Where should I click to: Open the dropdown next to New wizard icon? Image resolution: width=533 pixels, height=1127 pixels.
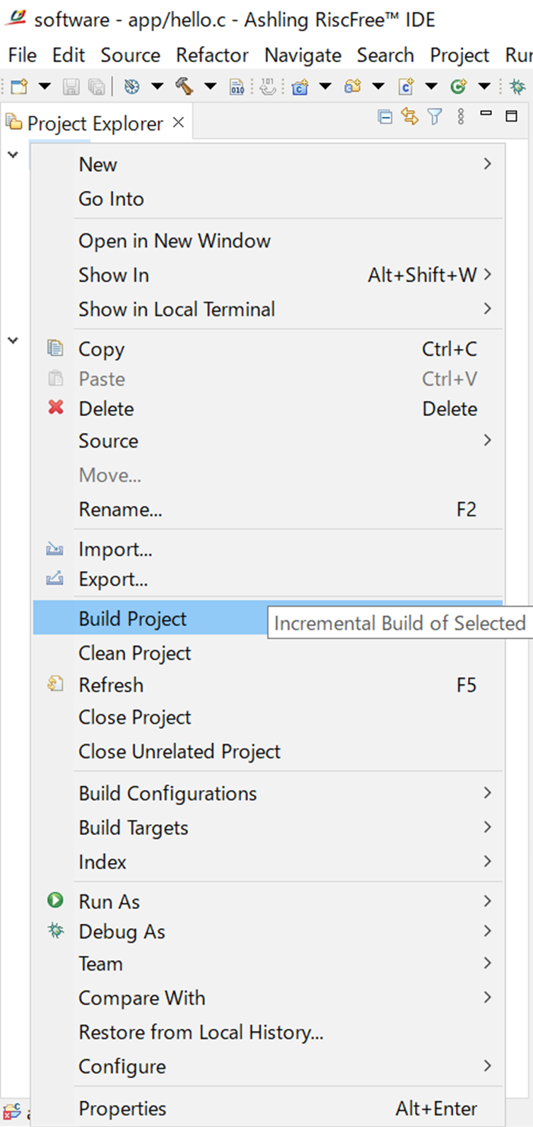click(x=44, y=86)
